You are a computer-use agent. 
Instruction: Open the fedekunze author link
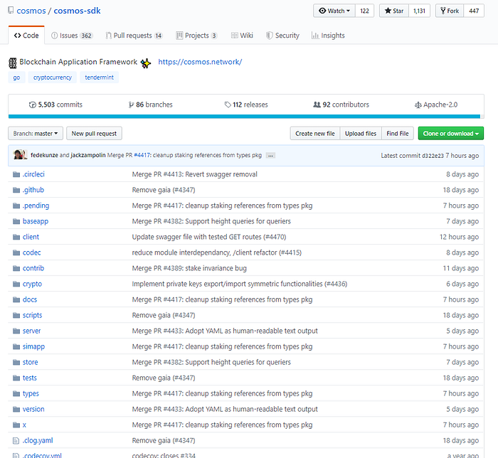point(44,155)
